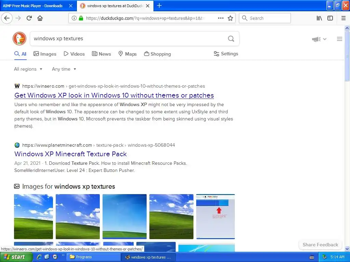Click the scrollbar down arrow
350x262 pixels.
[x=347, y=249]
